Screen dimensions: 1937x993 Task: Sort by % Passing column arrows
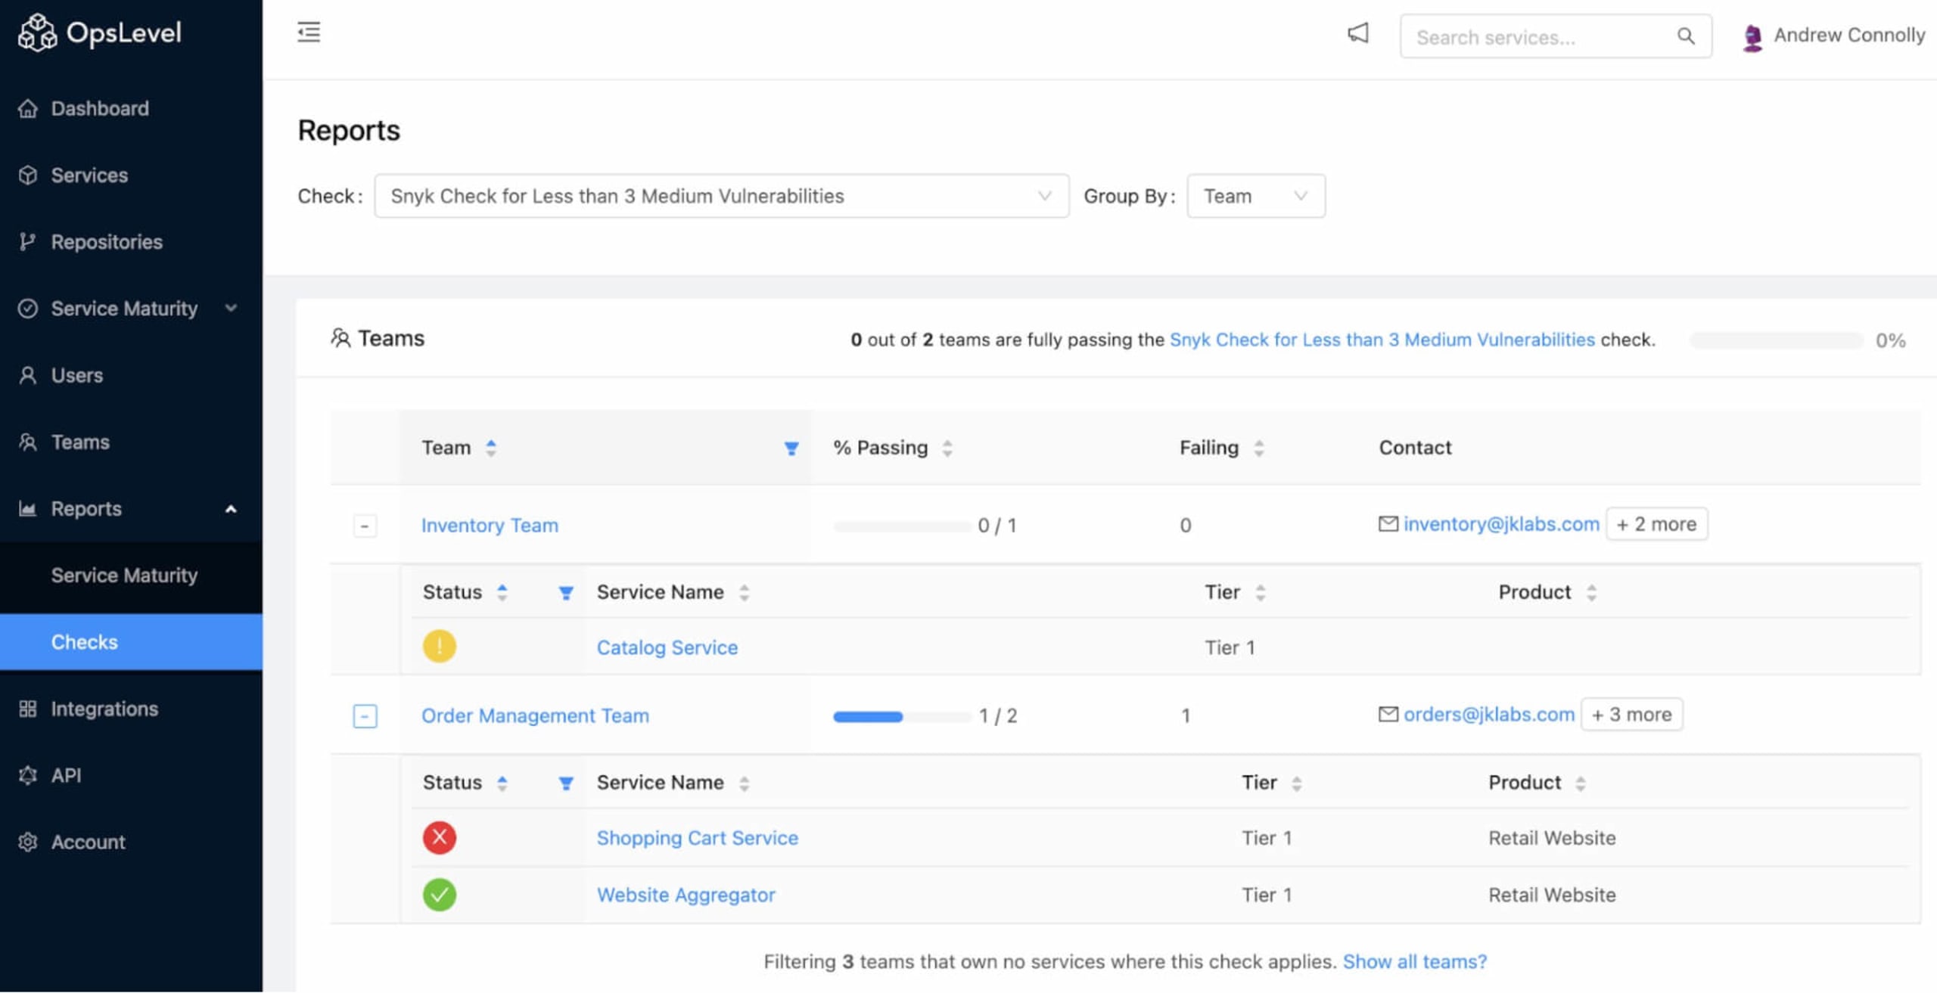tap(947, 448)
